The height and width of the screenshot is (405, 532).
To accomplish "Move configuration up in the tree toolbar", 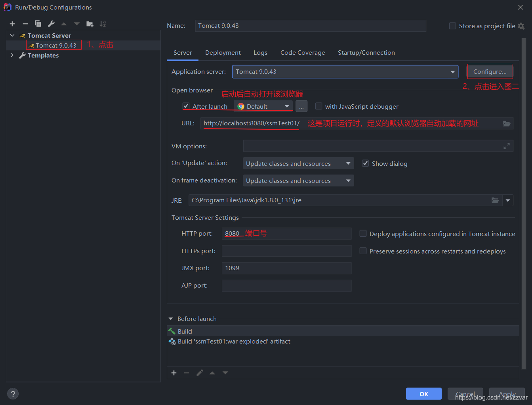I will point(64,24).
